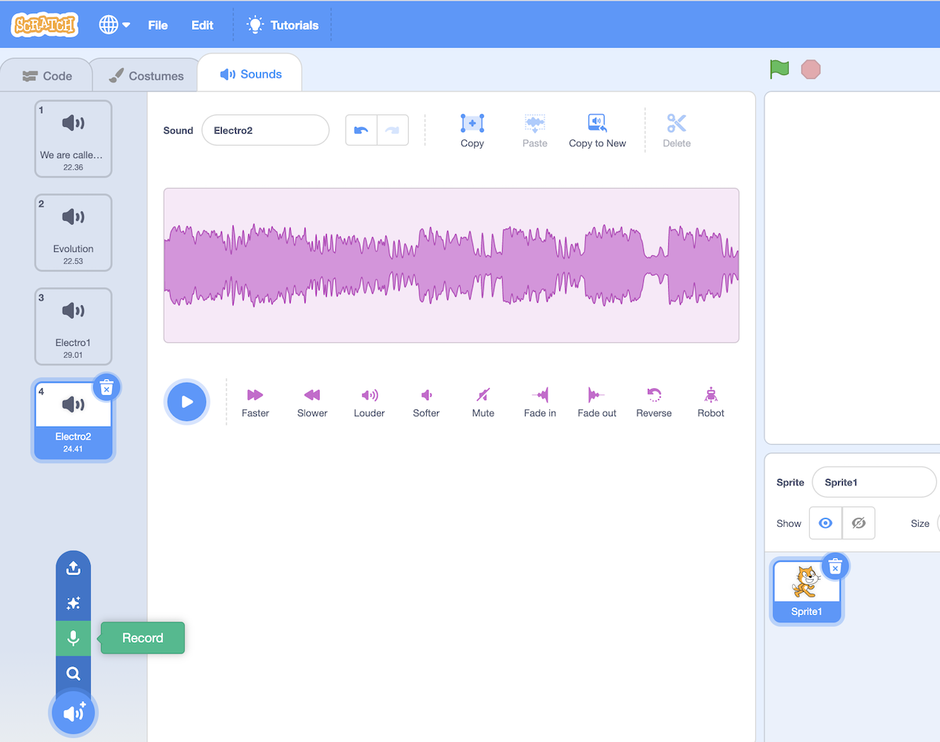This screenshot has width=940, height=742.
Task: Click the red stop button
Action: pos(811,70)
